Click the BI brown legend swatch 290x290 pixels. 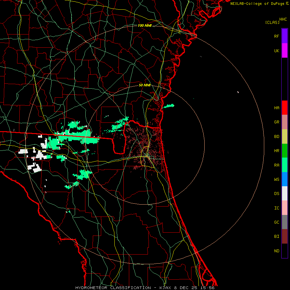(x=285, y=237)
